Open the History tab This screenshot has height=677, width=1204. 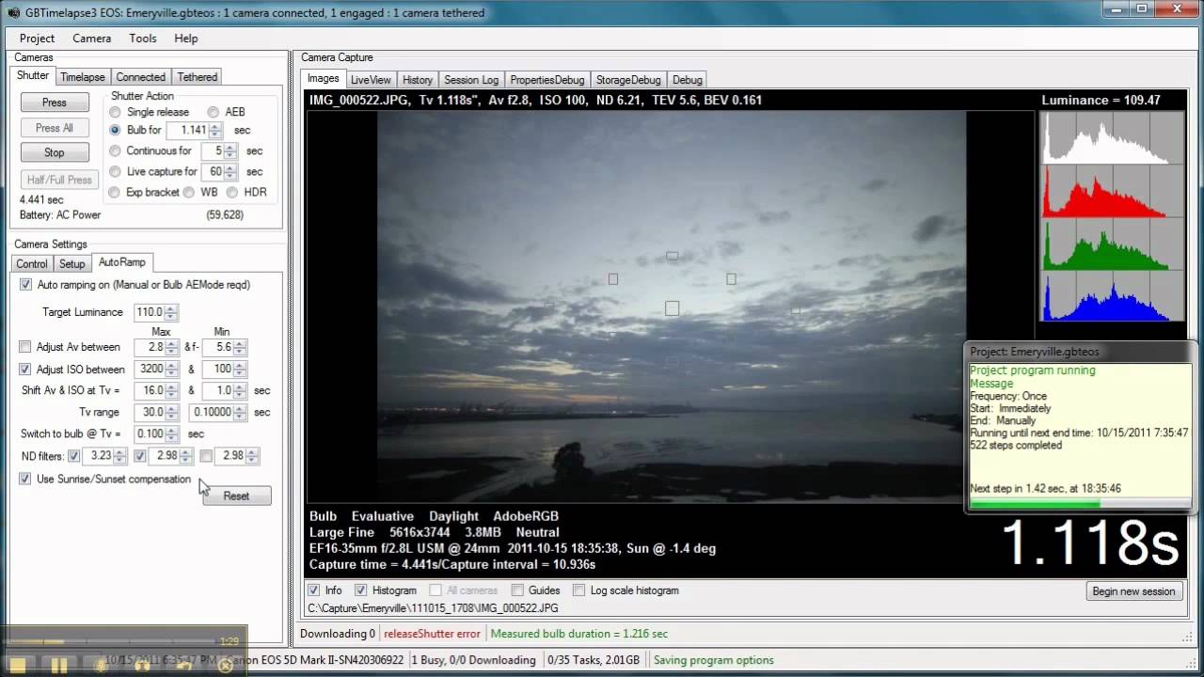pos(418,80)
